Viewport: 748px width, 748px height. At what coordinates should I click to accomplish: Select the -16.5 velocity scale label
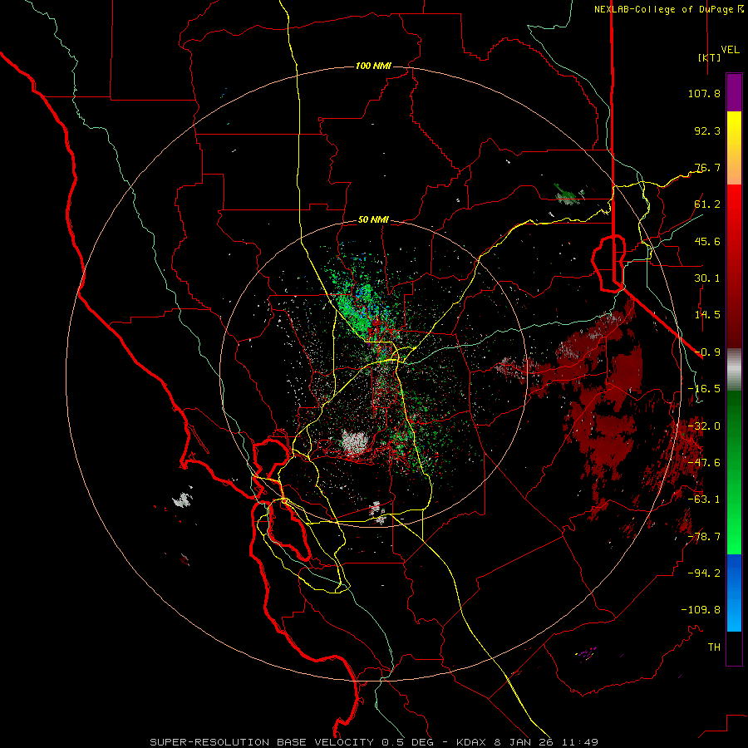704,389
